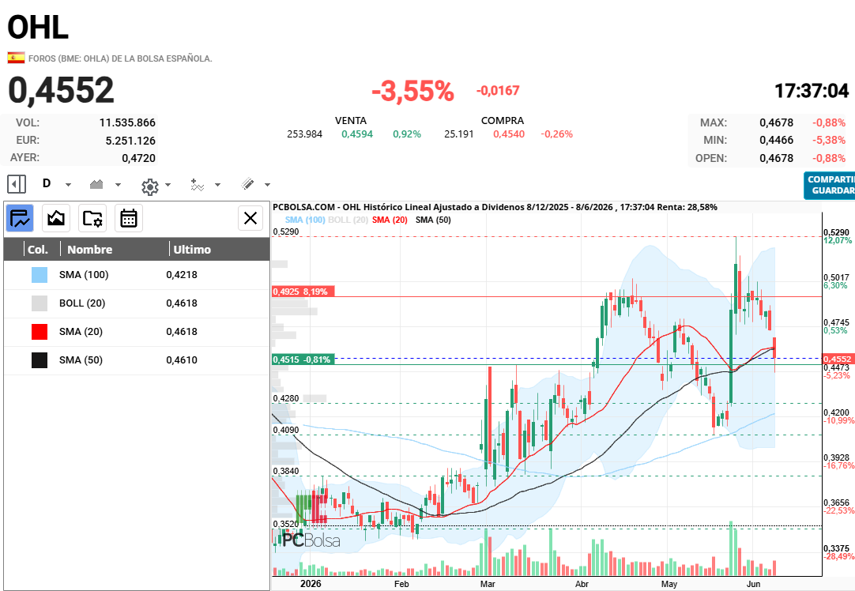Close the indicators panel with X

pyautogui.click(x=250, y=218)
